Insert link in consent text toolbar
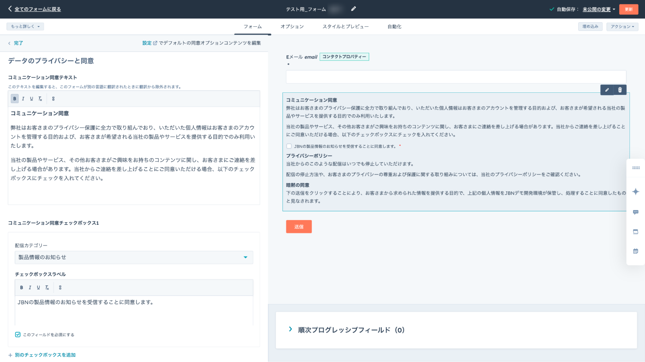This screenshot has width=645, height=362. coord(53,99)
